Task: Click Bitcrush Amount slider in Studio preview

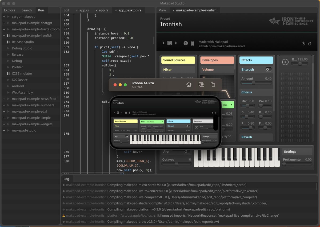Action: [x=256, y=83]
